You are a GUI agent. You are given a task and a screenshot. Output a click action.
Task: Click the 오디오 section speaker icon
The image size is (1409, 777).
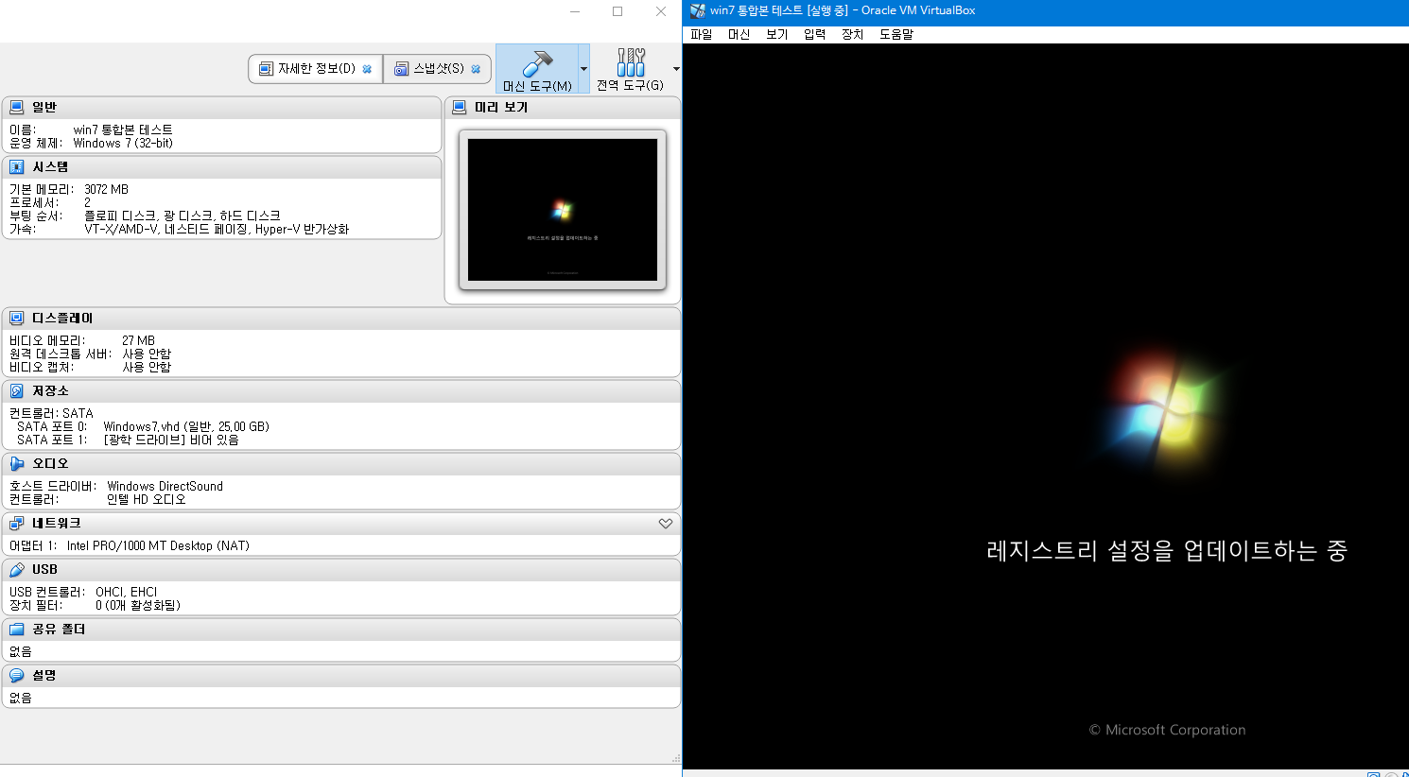point(17,463)
